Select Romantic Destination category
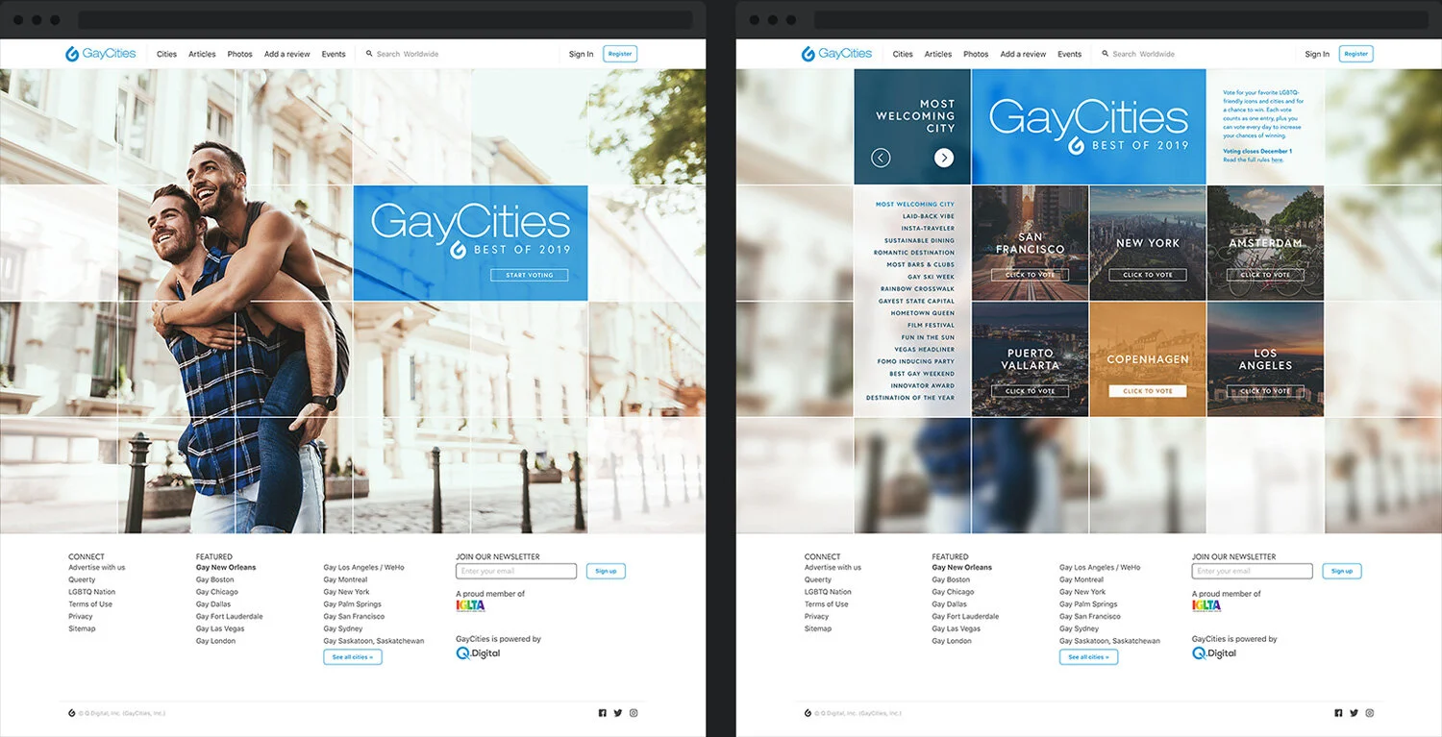The height and width of the screenshot is (737, 1442). coord(914,253)
